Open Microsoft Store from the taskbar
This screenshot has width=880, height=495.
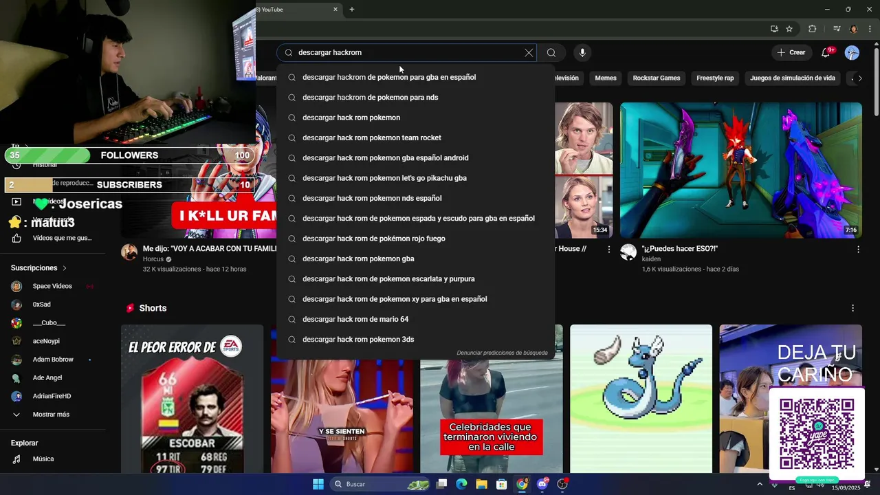502,484
